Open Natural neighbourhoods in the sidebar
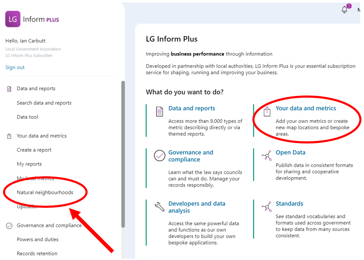Screen dimensions: 364x260 coord(45,192)
